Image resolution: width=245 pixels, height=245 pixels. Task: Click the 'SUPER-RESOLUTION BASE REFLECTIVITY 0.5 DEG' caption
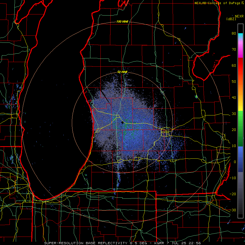(x=93, y=243)
